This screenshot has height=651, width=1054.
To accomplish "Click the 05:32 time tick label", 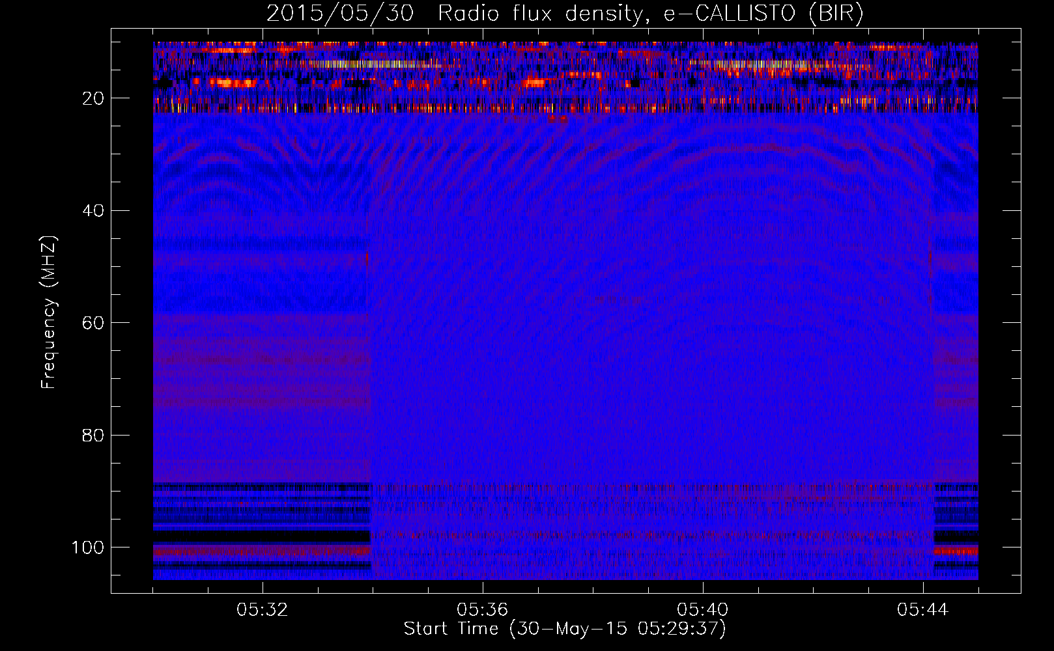I will coord(263,610).
